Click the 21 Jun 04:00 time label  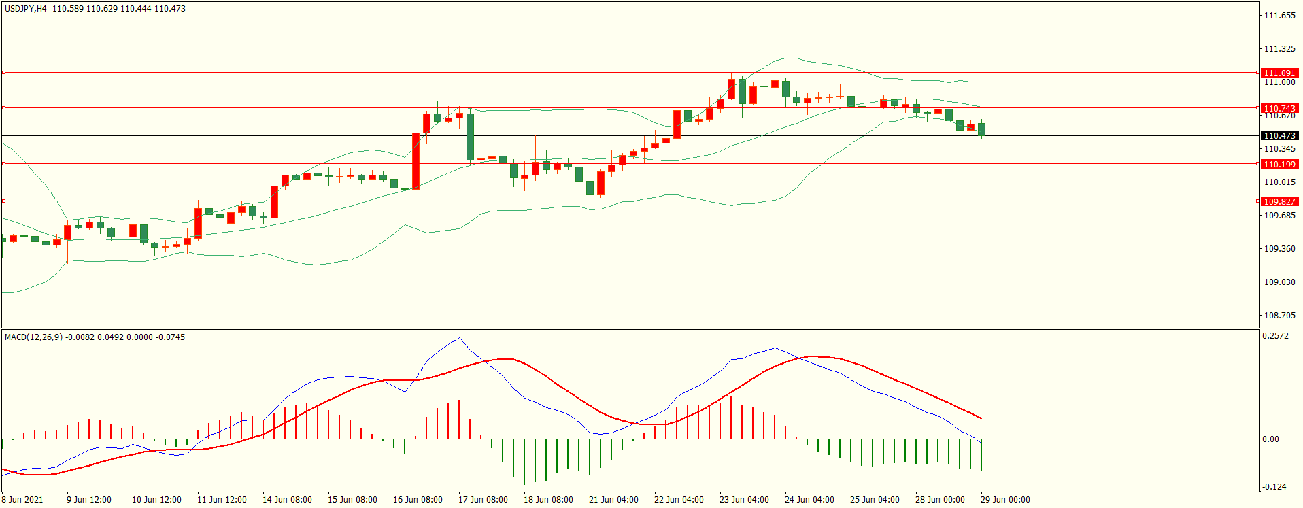point(613,500)
